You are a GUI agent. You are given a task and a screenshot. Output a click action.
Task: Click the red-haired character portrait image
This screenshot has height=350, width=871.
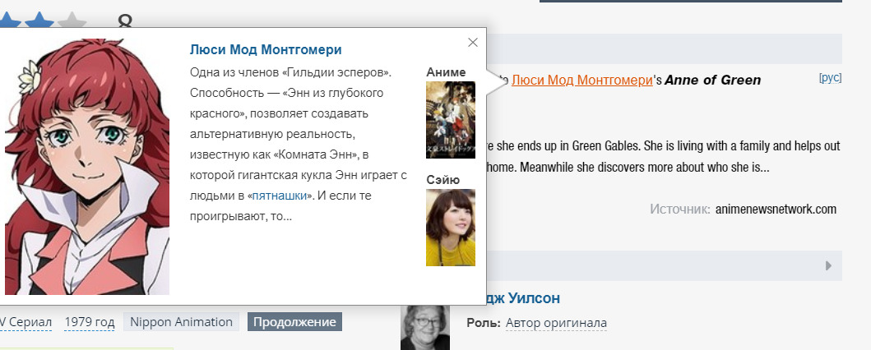(x=86, y=164)
